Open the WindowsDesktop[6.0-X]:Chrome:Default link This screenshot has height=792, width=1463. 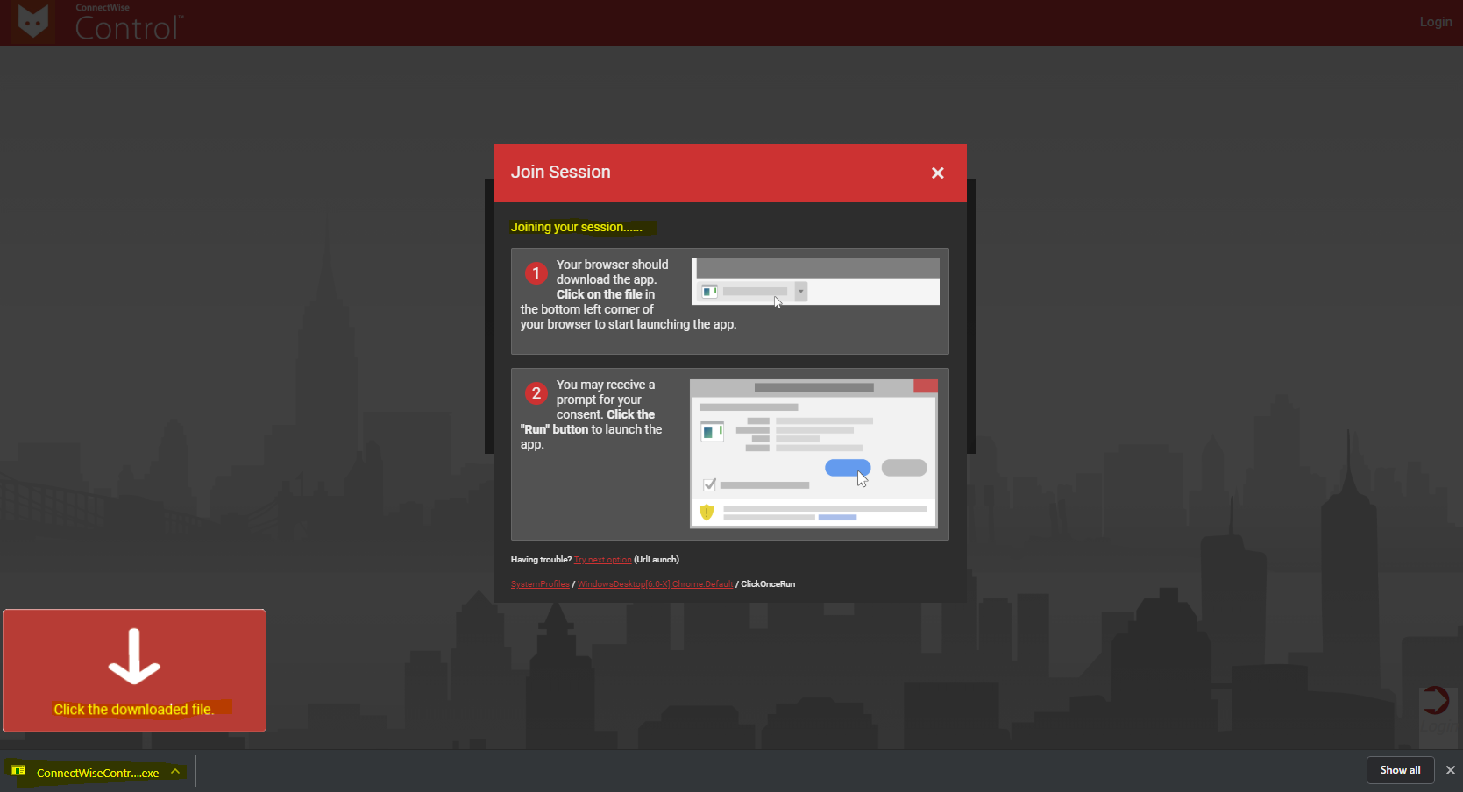(655, 584)
